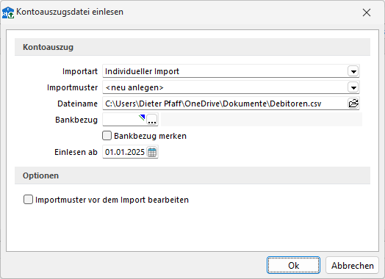Click into the Dateiname path field
This screenshot has width=385, height=279.
click(225, 104)
